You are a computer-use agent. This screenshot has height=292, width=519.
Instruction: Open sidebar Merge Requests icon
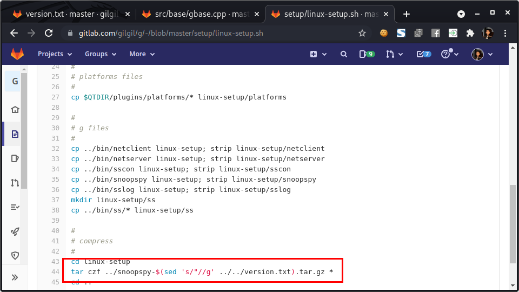pyautogui.click(x=15, y=183)
